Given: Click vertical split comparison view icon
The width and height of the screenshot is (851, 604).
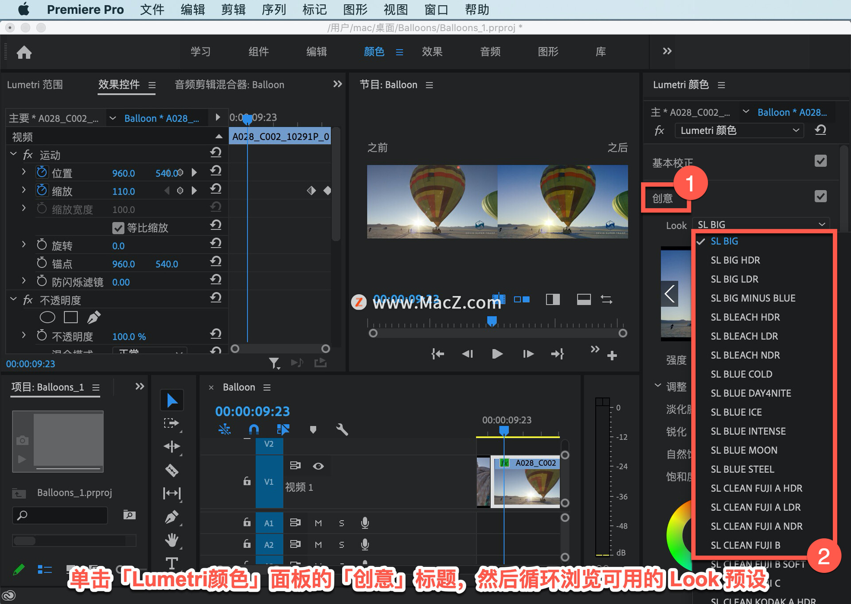Looking at the screenshot, I should tap(553, 300).
